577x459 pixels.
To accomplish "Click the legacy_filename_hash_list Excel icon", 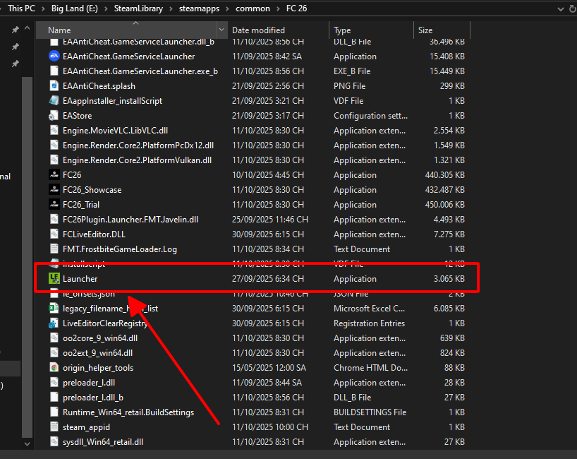I will tap(54, 309).
